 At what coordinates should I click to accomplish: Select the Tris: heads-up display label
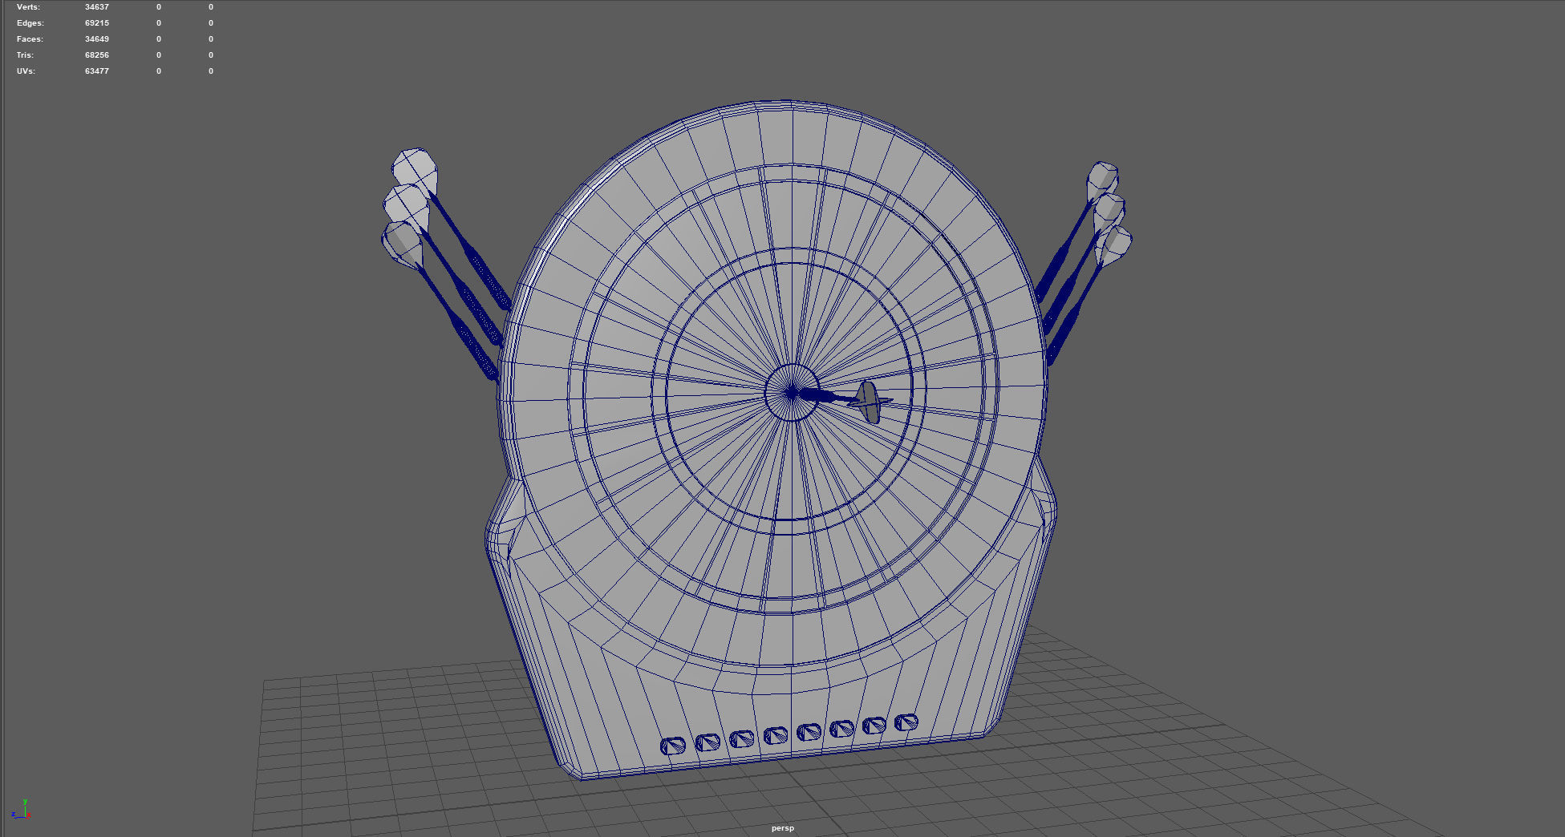pos(25,55)
